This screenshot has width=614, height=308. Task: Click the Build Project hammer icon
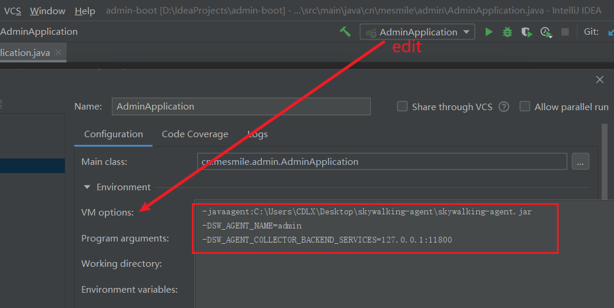(346, 32)
